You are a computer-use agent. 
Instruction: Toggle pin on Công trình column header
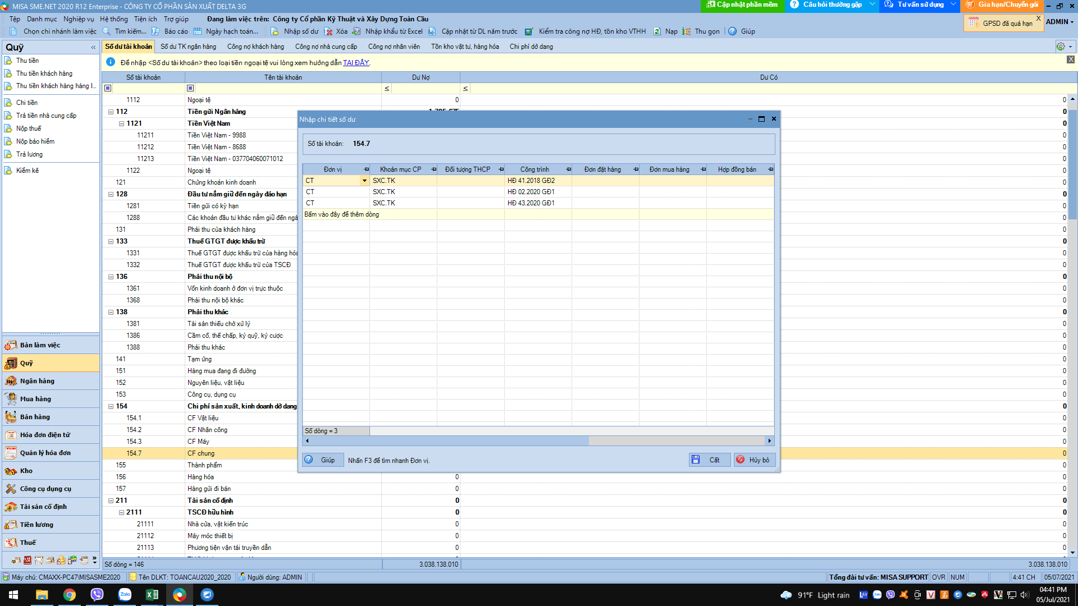point(568,169)
